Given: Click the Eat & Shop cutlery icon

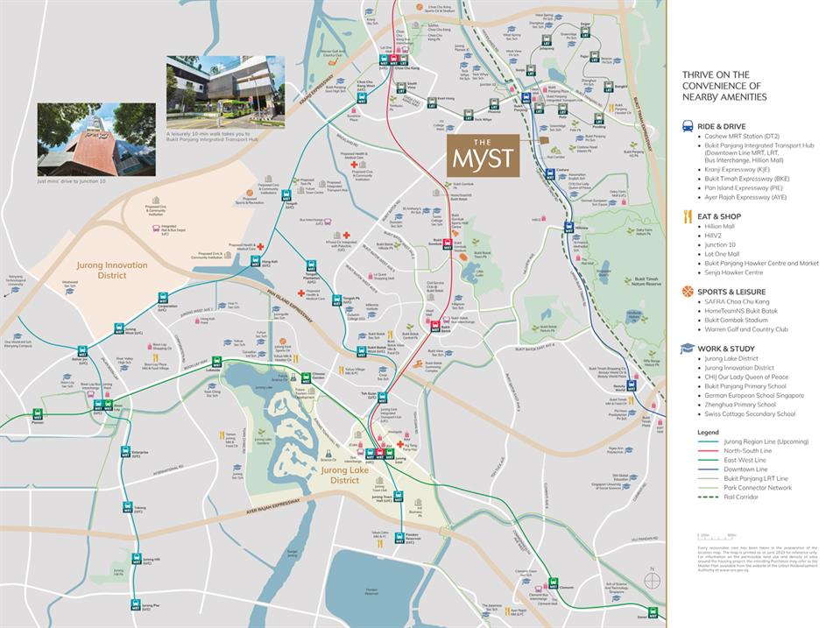Looking at the screenshot, I should pos(688,215).
